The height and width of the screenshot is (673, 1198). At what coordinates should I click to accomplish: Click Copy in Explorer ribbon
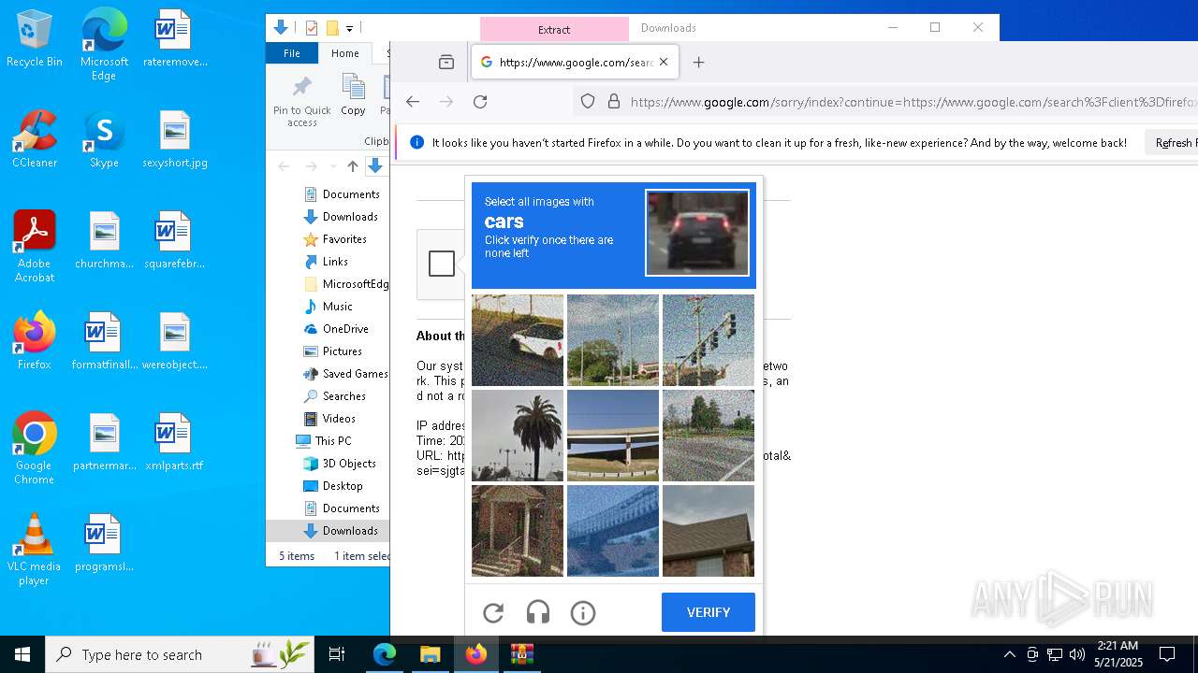point(353,96)
